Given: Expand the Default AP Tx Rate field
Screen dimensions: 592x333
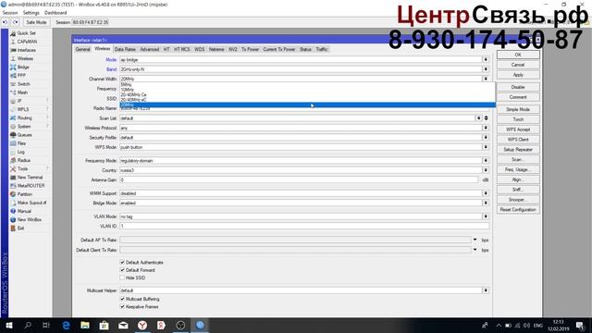Looking at the screenshot, I should tap(475, 240).
